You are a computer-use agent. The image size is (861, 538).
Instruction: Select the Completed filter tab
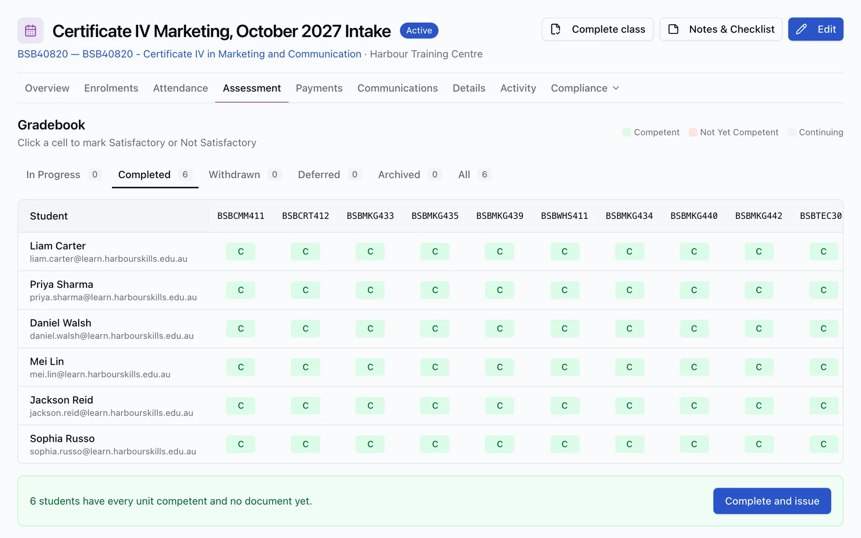click(155, 175)
